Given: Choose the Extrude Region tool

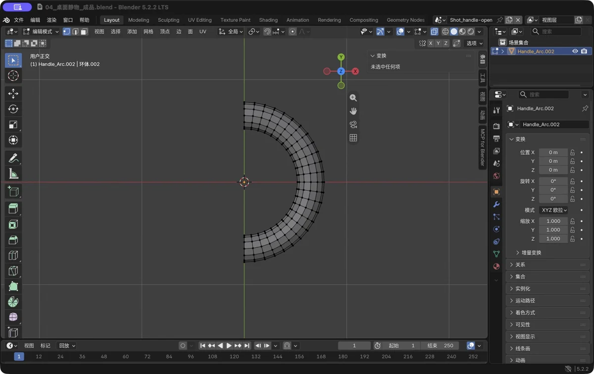Looking at the screenshot, I should click(x=13, y=209).
